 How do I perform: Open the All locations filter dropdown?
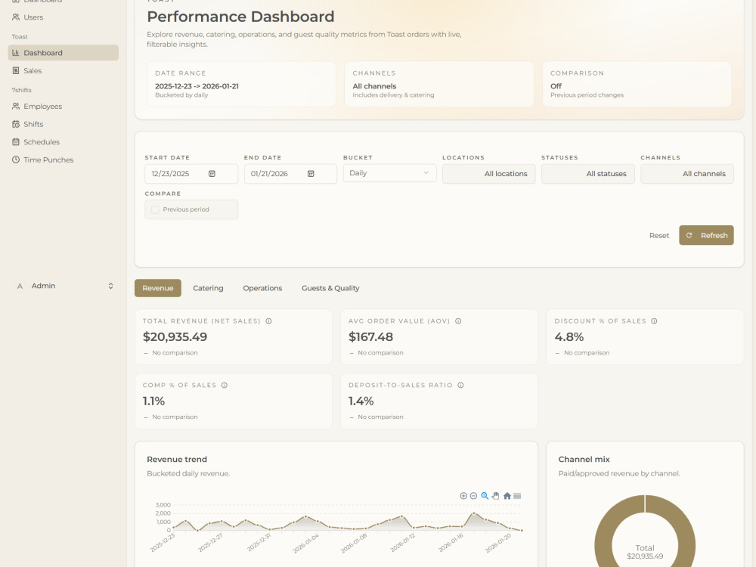pyautogui.click(x=489, y=174)
